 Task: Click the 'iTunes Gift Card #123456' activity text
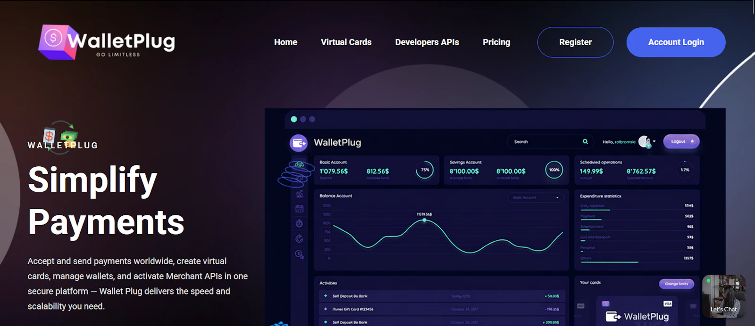353,310
